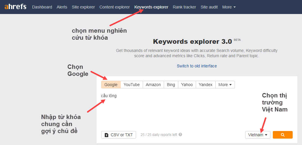Navigate to Content explorer
This screenshot has width=302, height=145.
(114, 7)
